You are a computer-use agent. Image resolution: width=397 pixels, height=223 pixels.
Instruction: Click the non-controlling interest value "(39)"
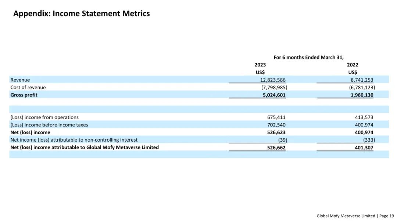point(283,140)
